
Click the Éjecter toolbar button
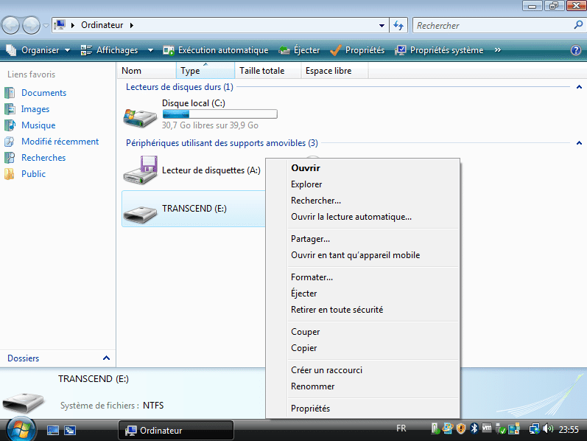click(299, 50)
